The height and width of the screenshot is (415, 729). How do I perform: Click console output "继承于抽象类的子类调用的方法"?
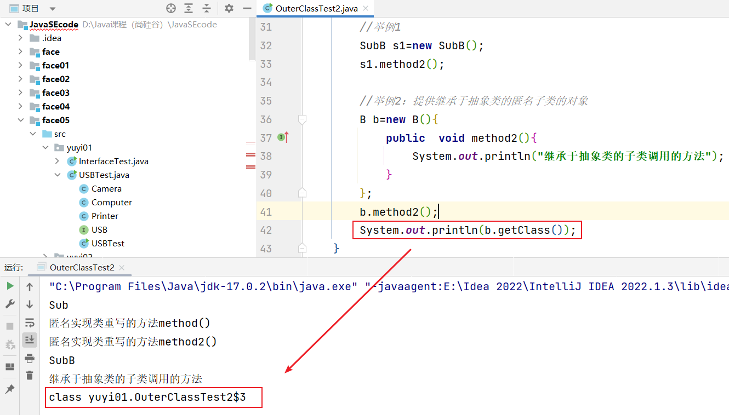[126, 379]
